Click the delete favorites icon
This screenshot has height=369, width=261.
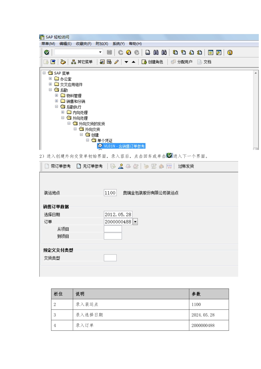(109, 62)
